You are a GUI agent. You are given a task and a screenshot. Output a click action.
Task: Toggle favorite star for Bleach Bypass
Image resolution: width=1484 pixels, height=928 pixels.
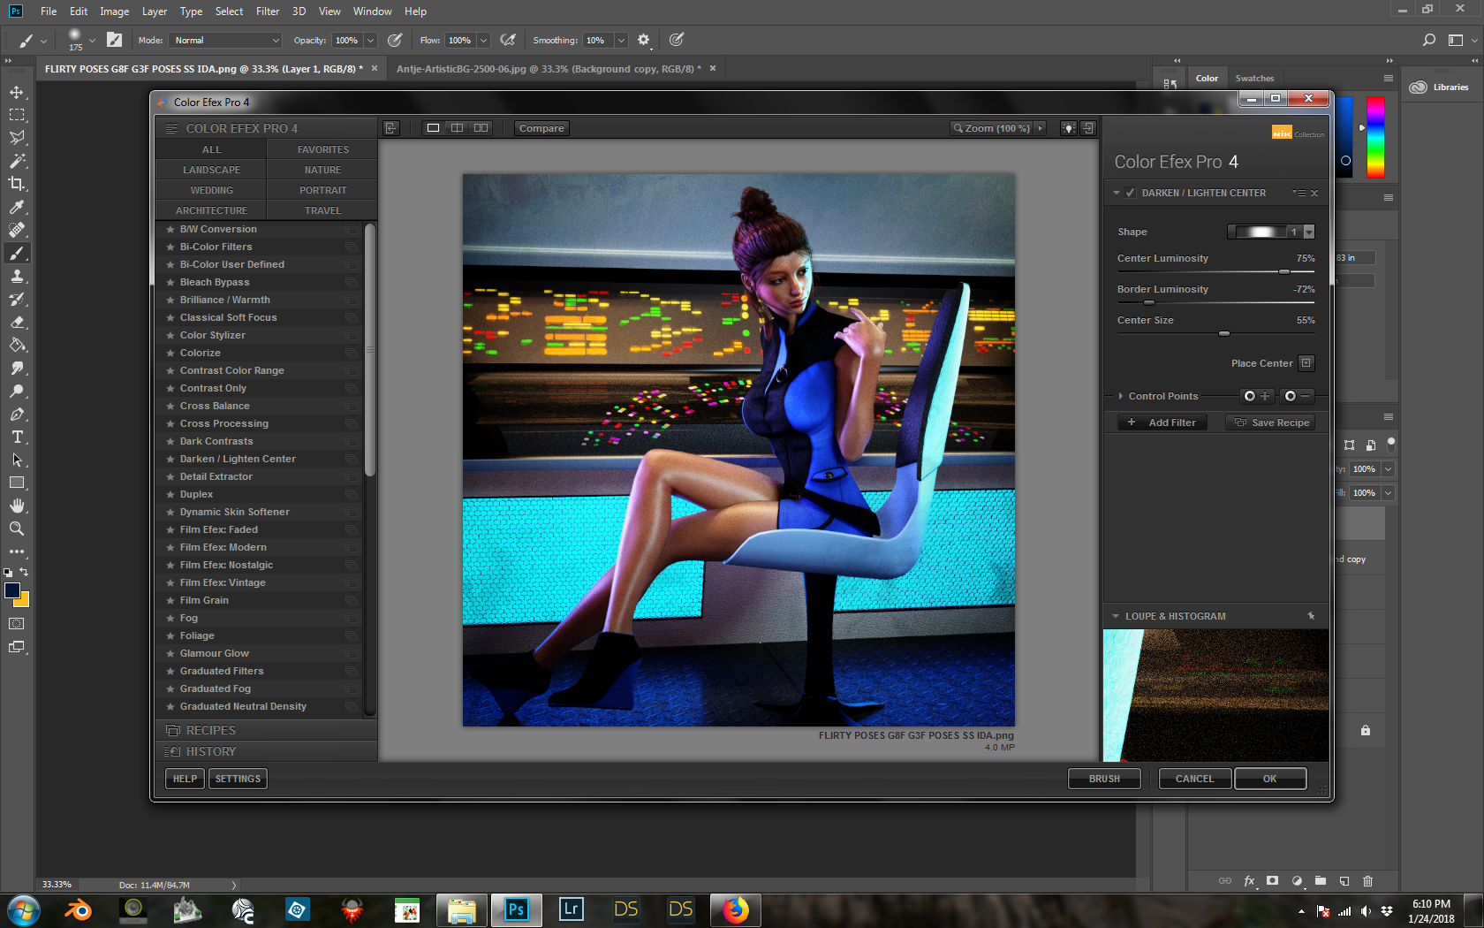[170, 283]
